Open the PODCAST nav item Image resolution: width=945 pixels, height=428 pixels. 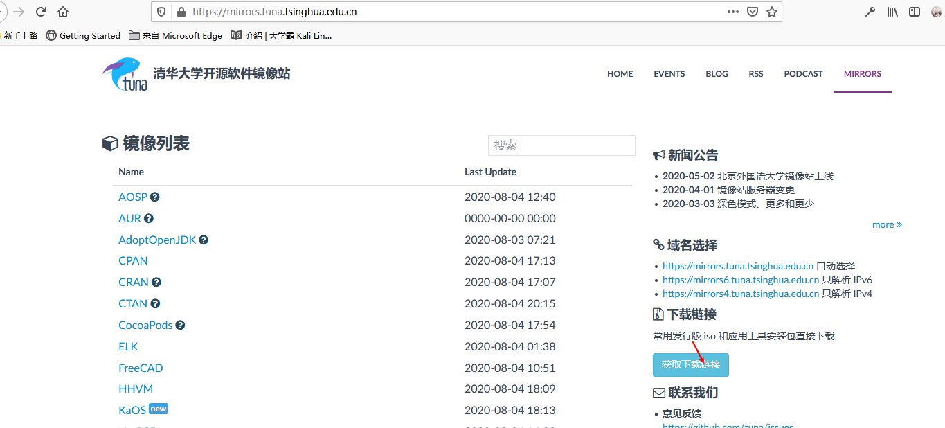click(803, 74)
